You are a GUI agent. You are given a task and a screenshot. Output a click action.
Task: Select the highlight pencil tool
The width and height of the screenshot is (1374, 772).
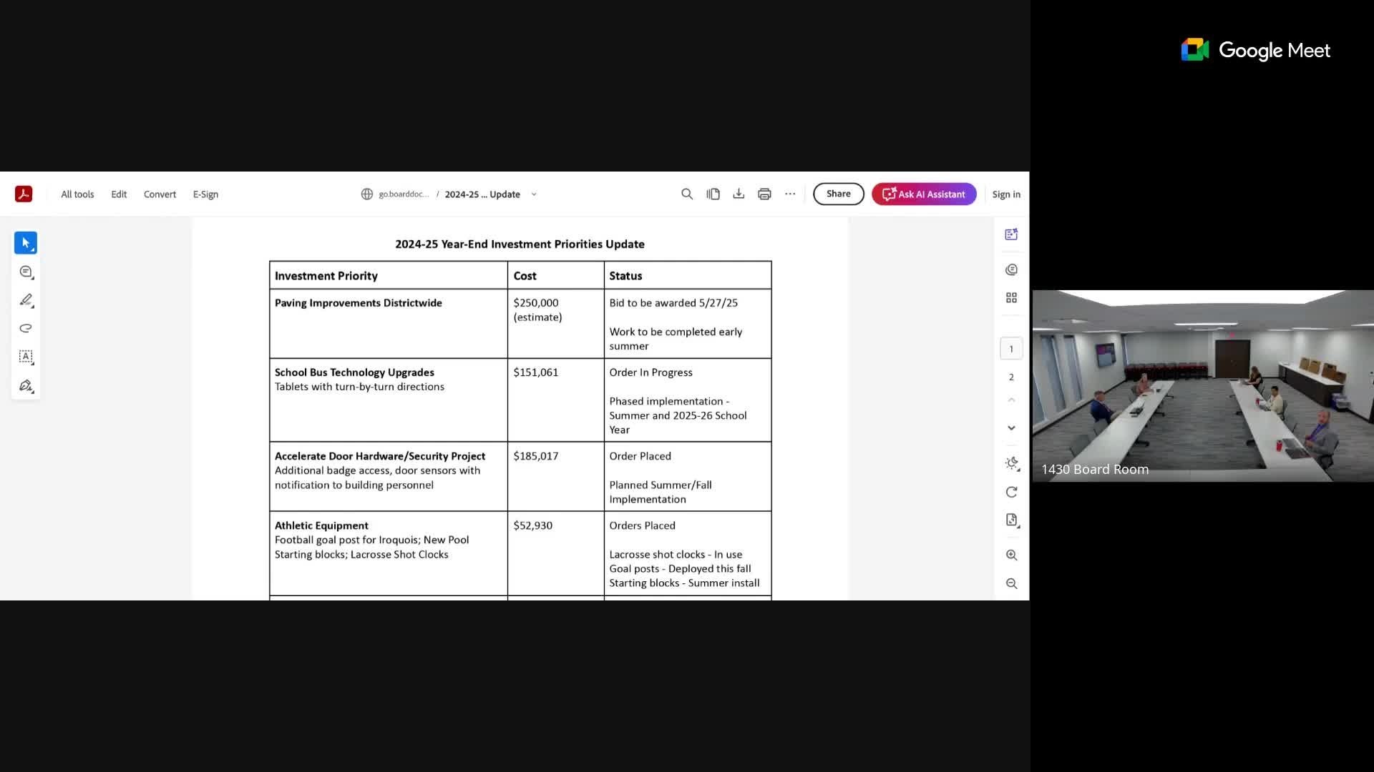(26, 300)
